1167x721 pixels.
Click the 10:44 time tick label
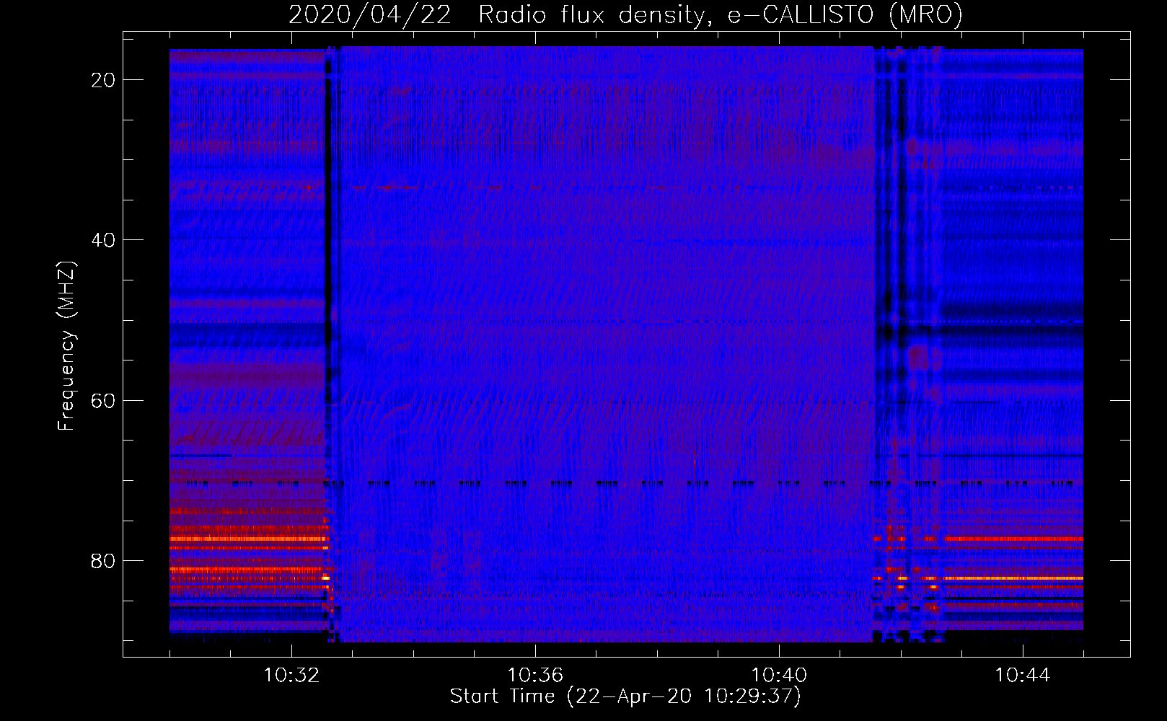(1023, 676)
